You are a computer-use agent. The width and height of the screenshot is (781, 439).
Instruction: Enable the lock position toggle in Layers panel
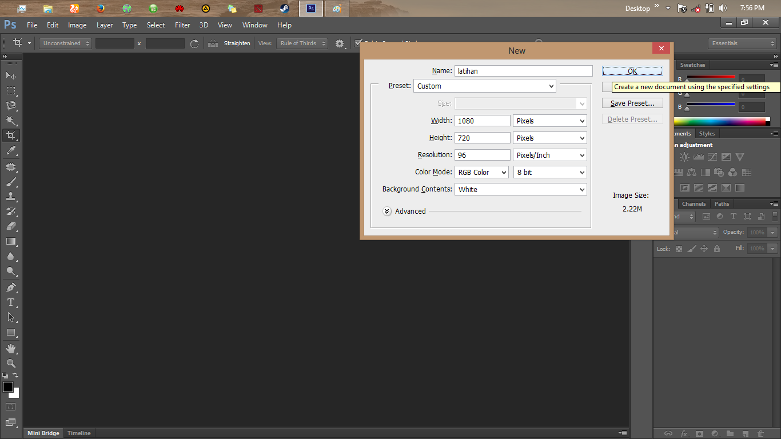[704, 249]
